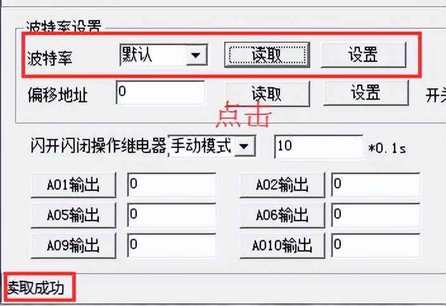Select the 默认 baud rate combo box
This screenshot has width=446, height=306.
pyautogui.click(x=163, y=55)
